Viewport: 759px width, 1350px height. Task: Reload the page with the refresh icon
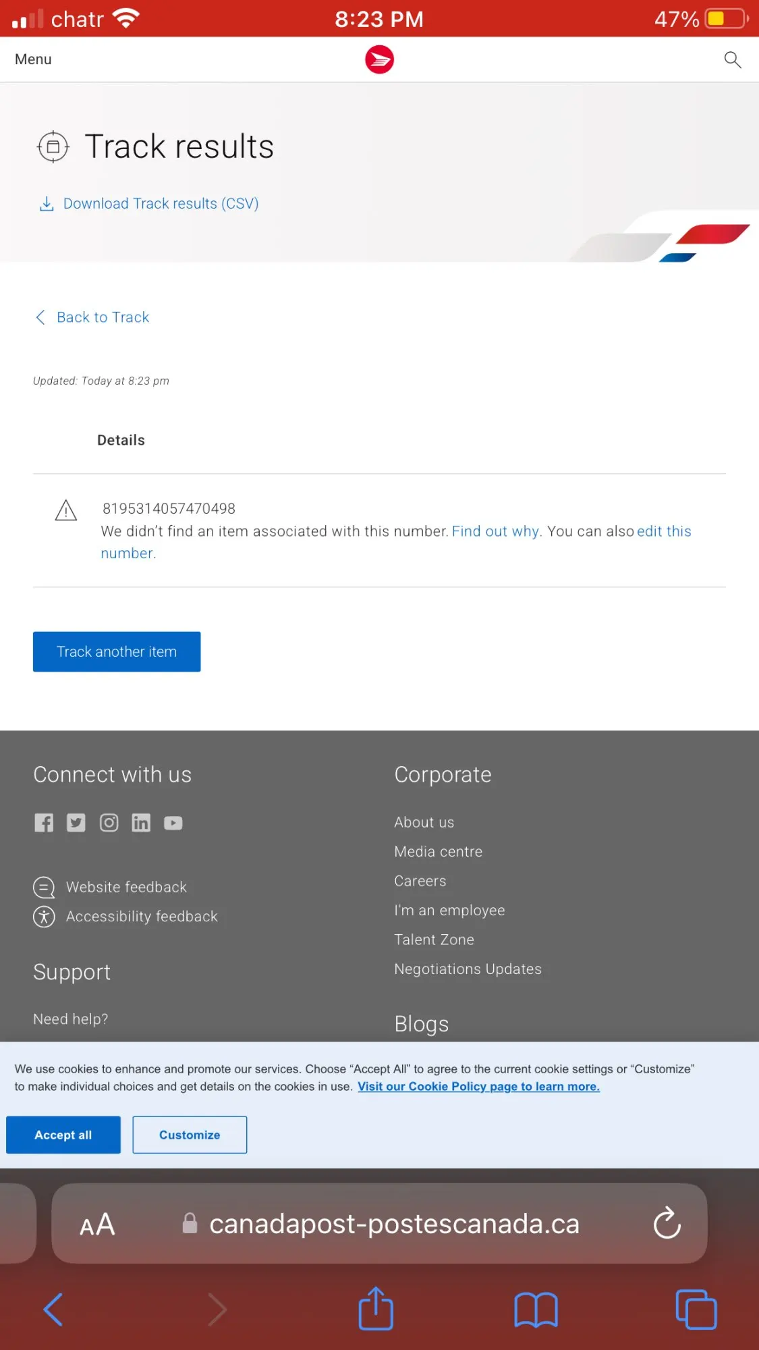pos(667,1223)
